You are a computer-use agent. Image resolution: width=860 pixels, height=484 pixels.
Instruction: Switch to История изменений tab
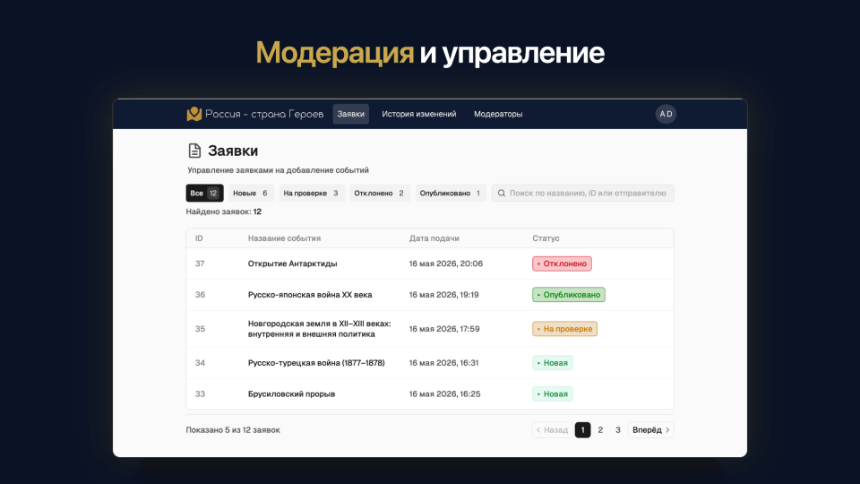419,114
